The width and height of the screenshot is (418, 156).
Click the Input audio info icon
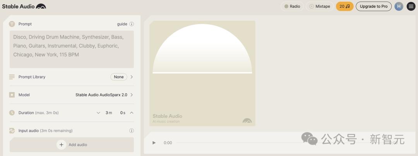click(x=132, y=131)
